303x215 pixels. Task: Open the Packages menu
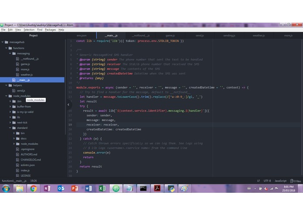click(50, 30)
